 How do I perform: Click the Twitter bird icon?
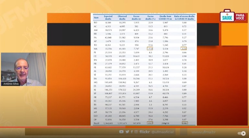(x=127, y=132)
